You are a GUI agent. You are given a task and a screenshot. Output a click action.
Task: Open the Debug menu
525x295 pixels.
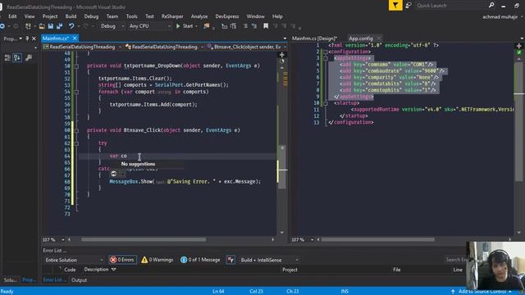(91, 16)
